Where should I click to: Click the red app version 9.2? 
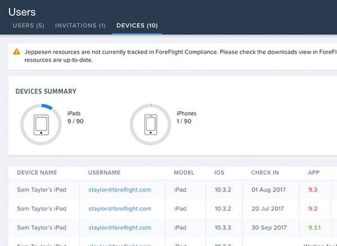(313, 208)
